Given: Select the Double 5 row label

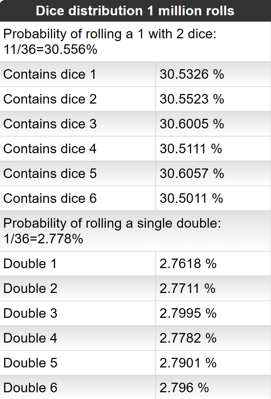Looking at the screenshot, I should point(30,363).
